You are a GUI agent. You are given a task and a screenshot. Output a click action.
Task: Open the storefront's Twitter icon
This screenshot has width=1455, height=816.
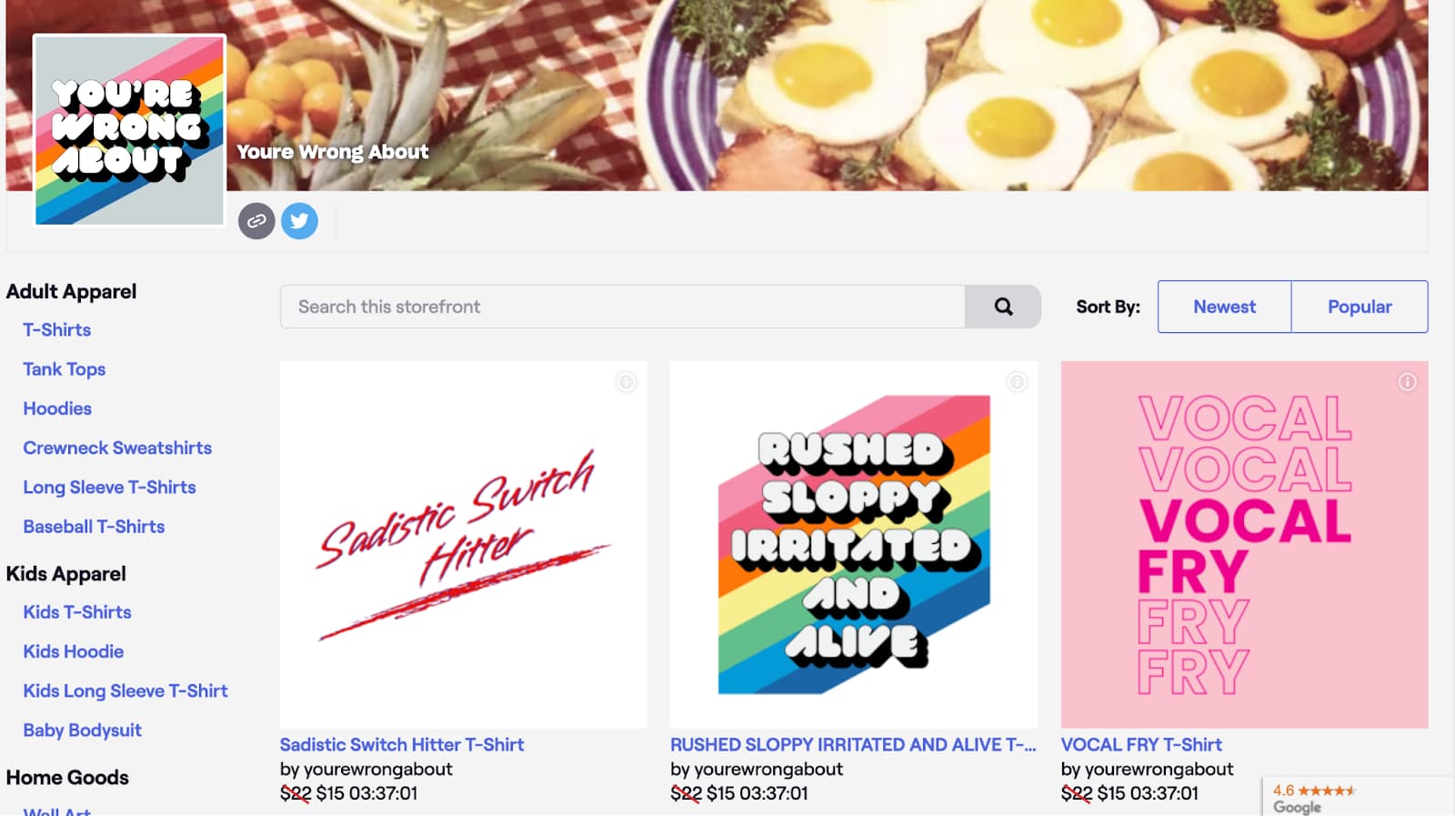point(299,221)
